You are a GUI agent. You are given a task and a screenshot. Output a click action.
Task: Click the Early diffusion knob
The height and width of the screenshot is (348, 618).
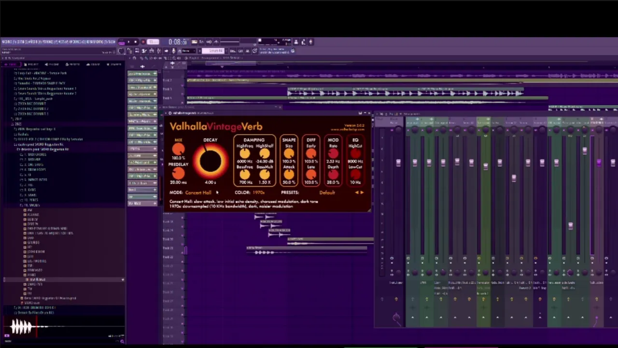coord(311,154)
